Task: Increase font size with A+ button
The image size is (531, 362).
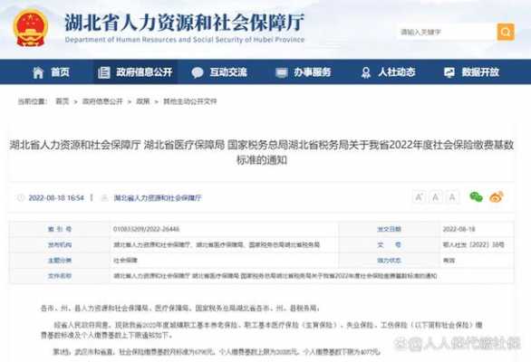Action: pos(419,197)
